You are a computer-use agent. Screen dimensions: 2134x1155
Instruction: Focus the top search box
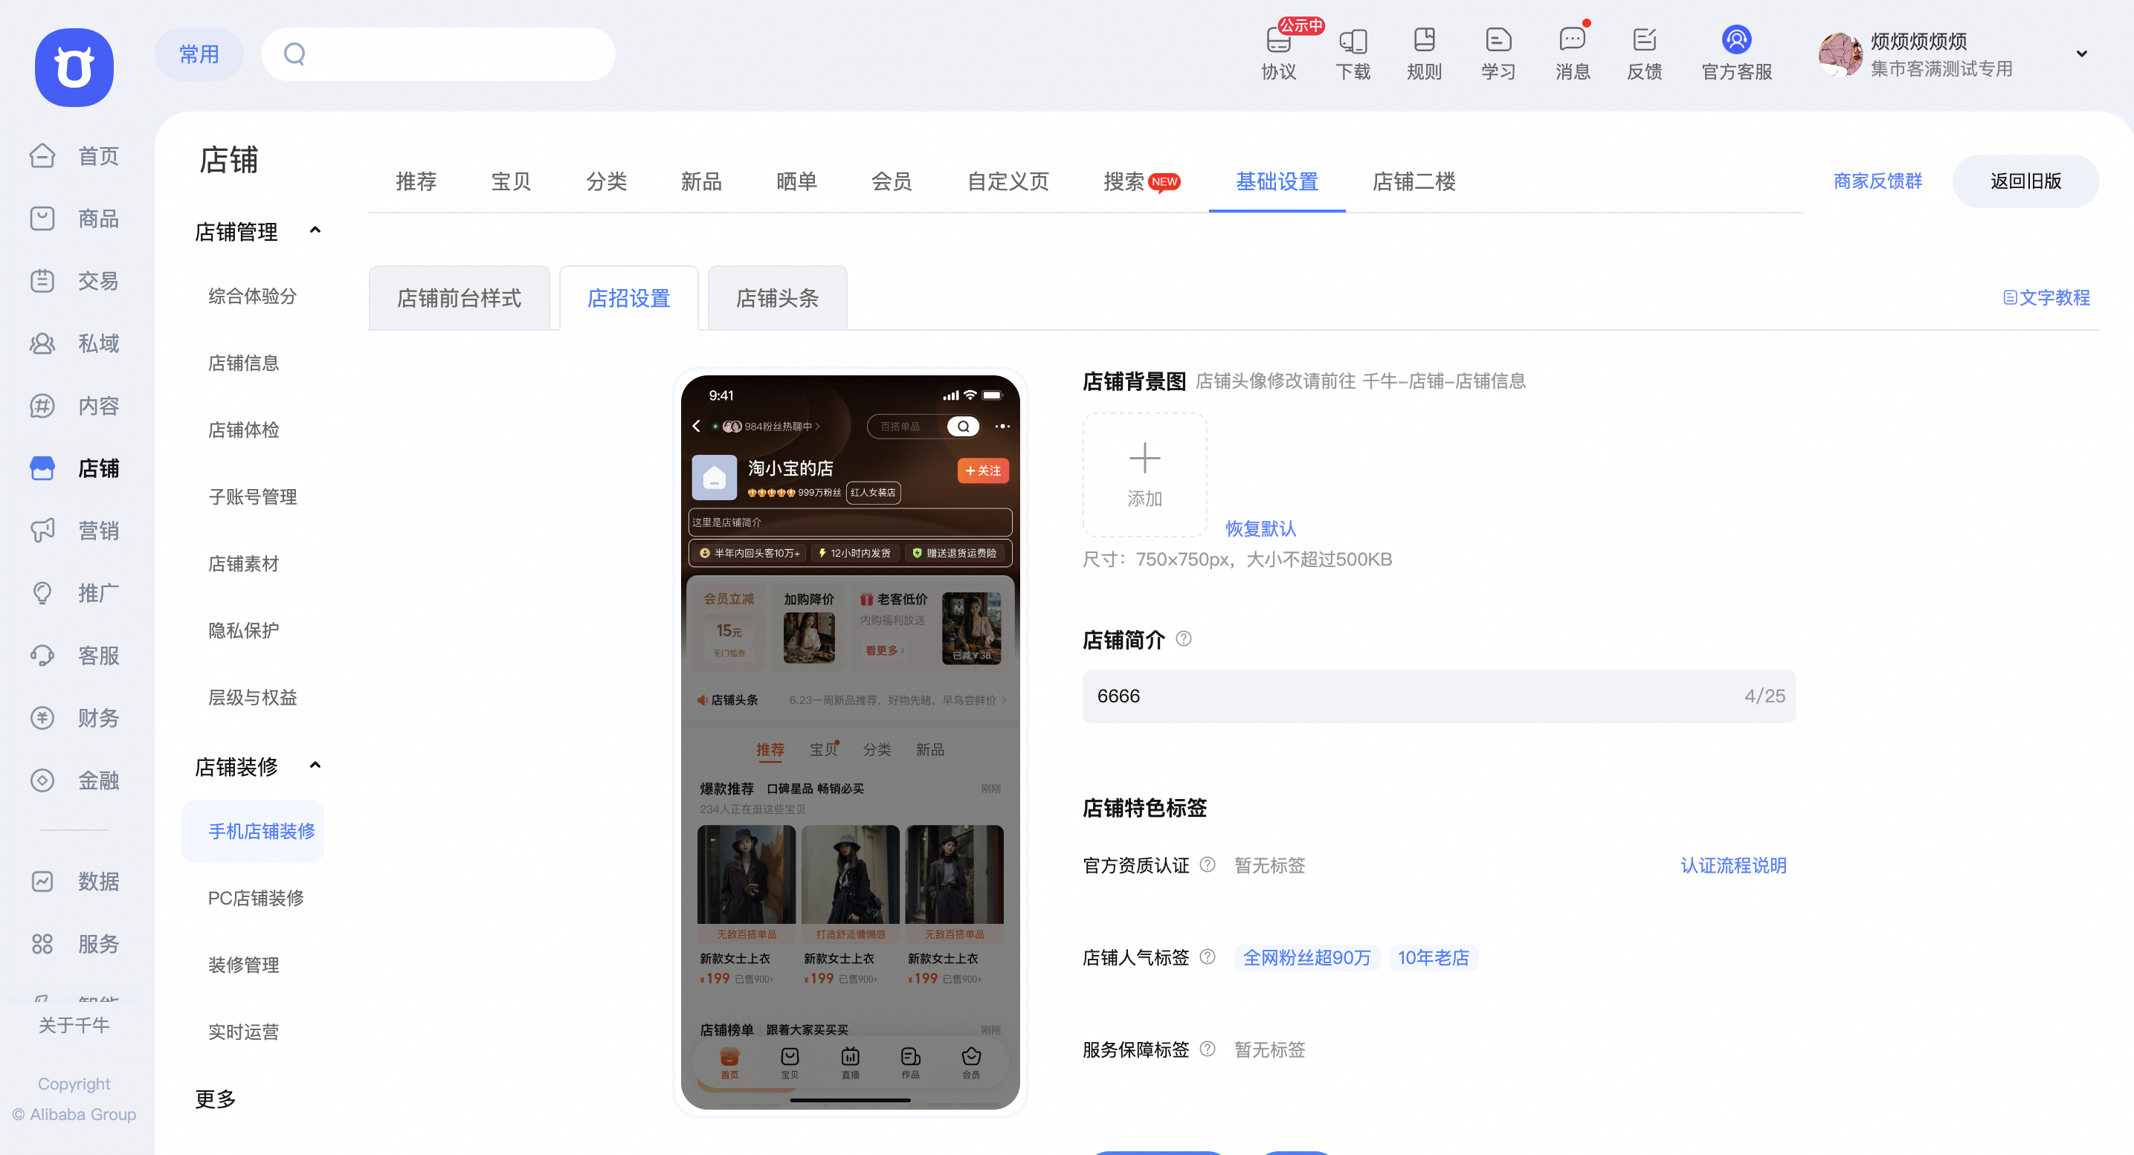click(438, 54)
